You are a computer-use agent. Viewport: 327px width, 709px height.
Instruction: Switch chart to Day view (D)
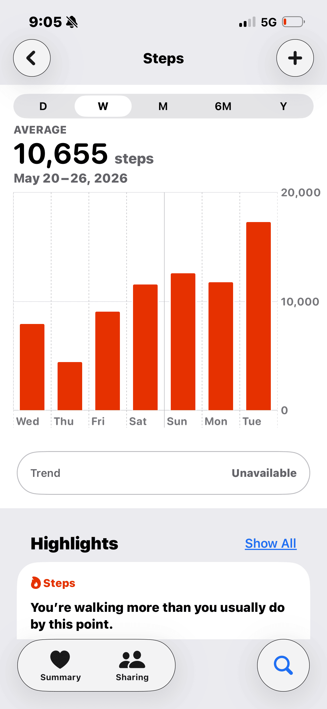[x=43, y=106]
